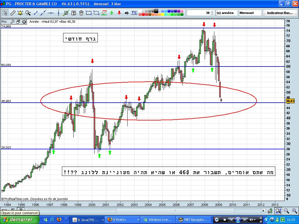Open the alert bell tool

point(20,13)
